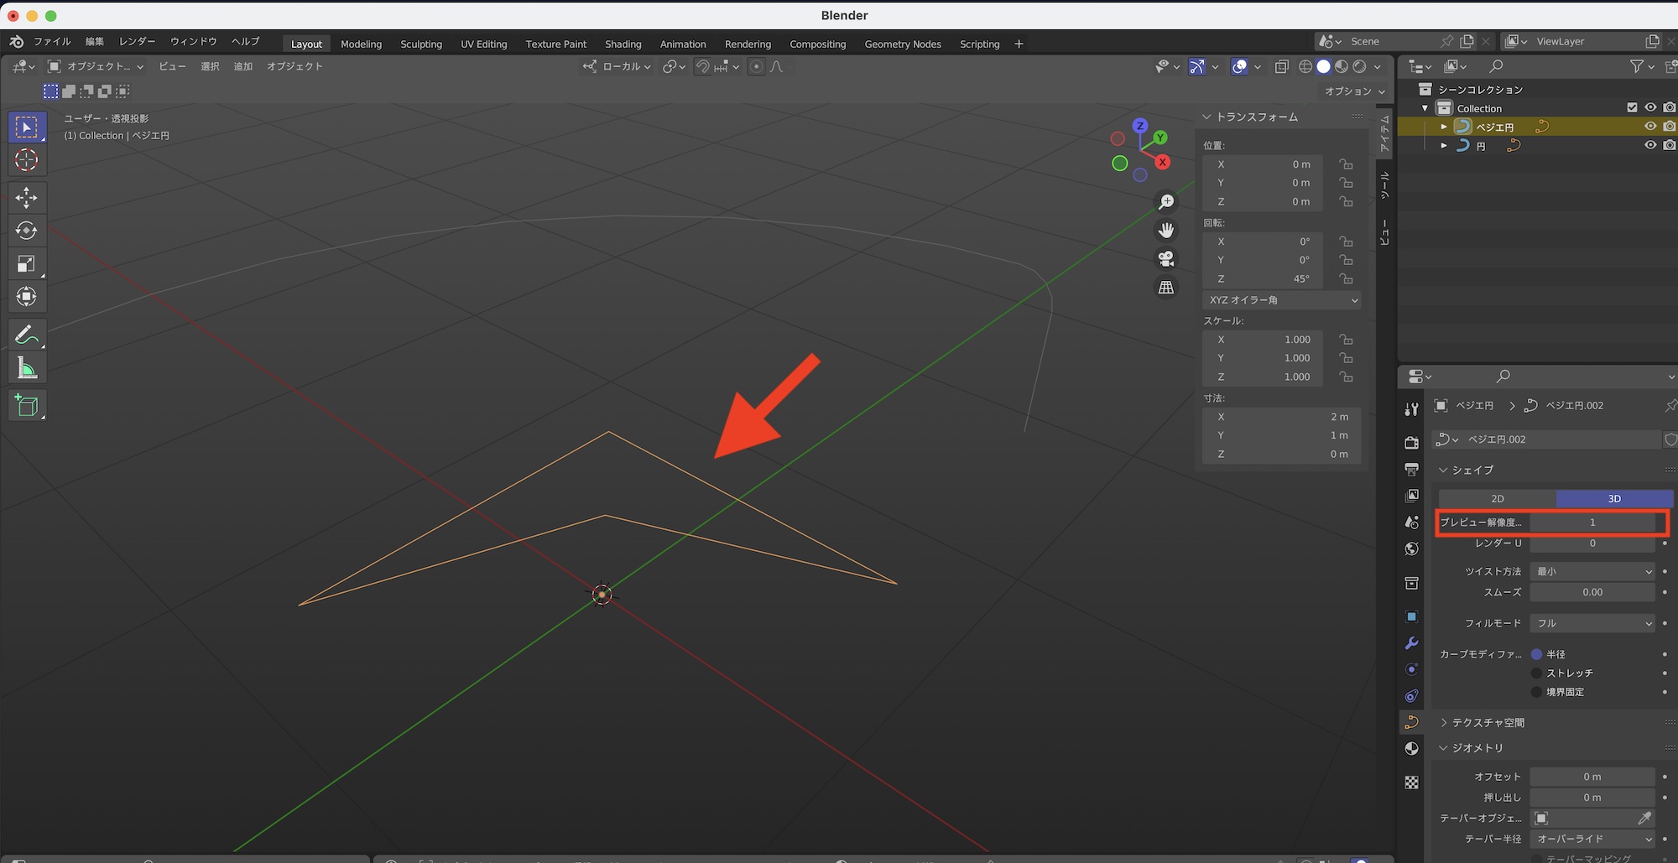Select the Scale tool
This screenshot has height=863, width=1678.
(26, 264)
